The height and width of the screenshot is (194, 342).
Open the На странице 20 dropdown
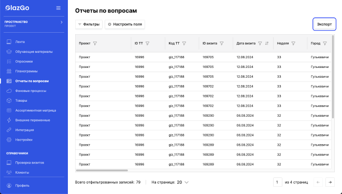coord(183,182)
